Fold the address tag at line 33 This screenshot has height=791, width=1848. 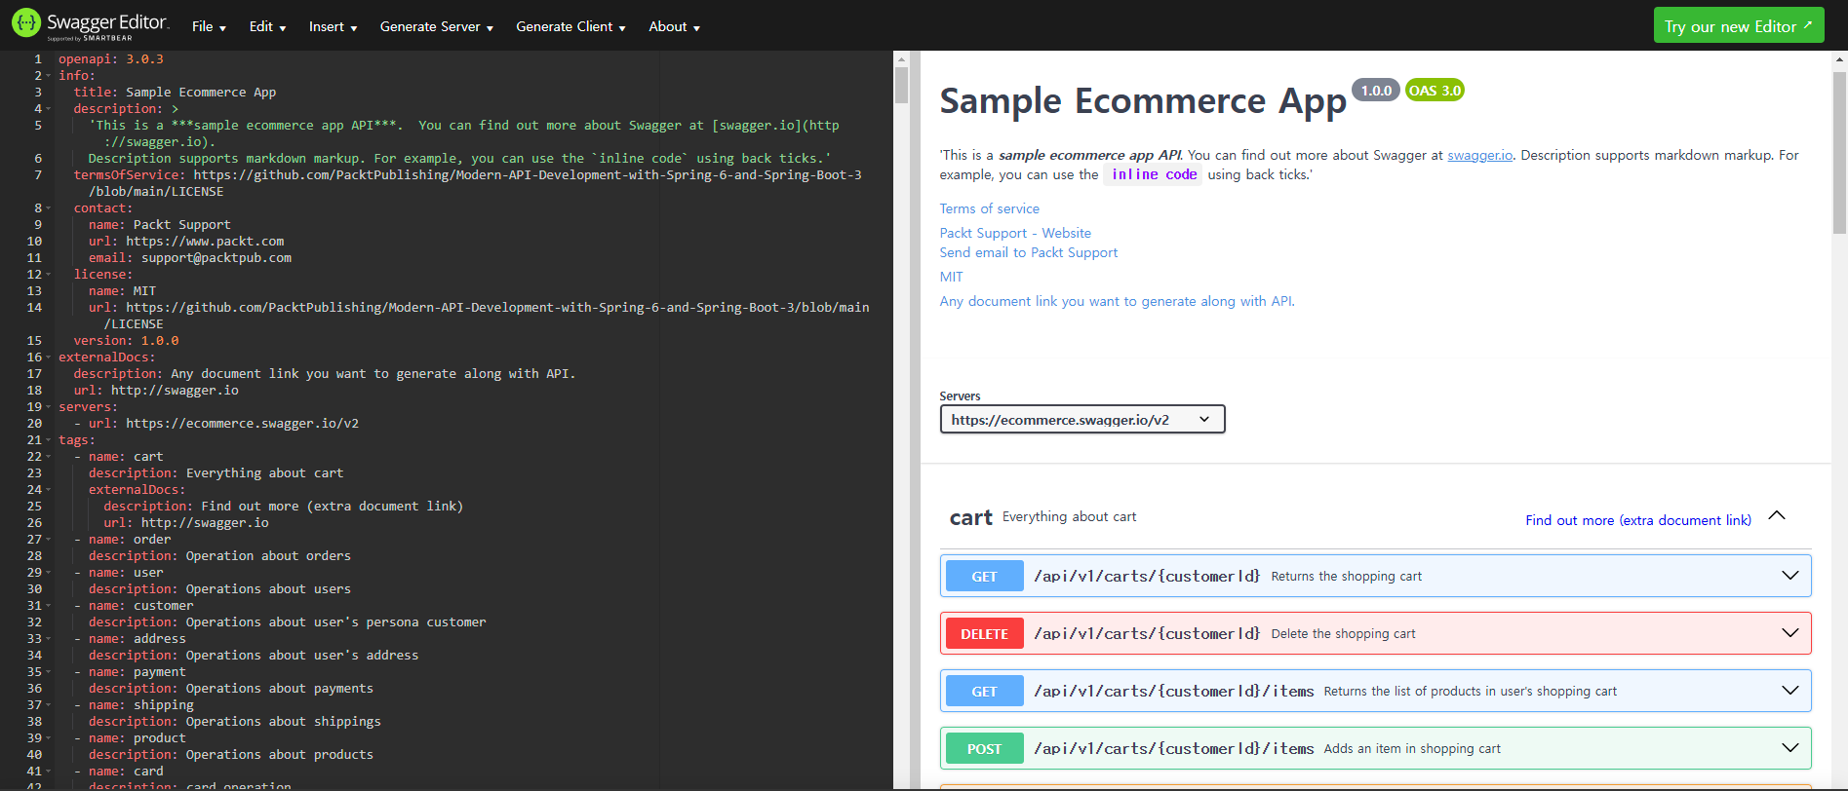click(x=49, y=639)
